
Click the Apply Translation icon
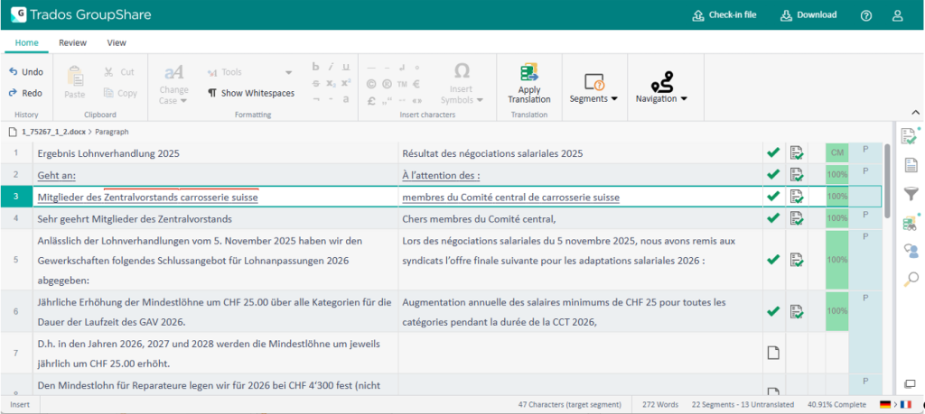pyautogui.click(x=528, y=74)
